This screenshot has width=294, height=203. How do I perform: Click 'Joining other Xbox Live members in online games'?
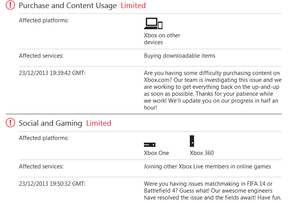[x=207, y=167]
